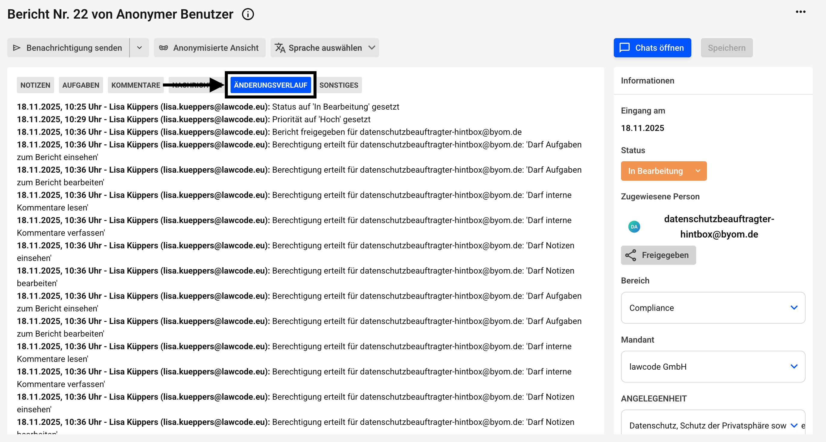Select the KOMMENTARE tab
Viewport: 826px width, 442px height.
click(x=136, y=85)
